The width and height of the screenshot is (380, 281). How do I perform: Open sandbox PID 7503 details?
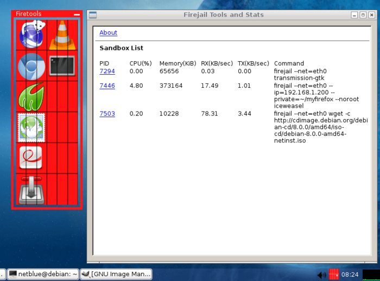point(107,114)
